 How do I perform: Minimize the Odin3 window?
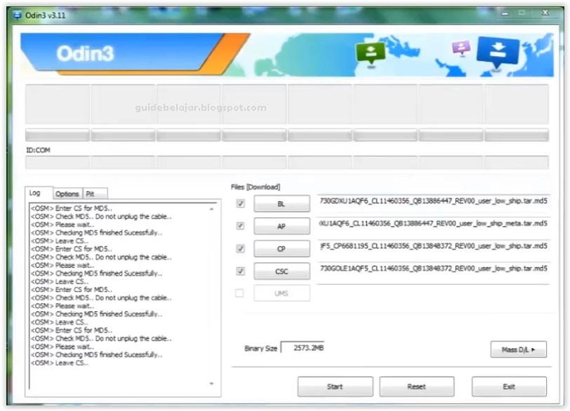tap(505, 13)
